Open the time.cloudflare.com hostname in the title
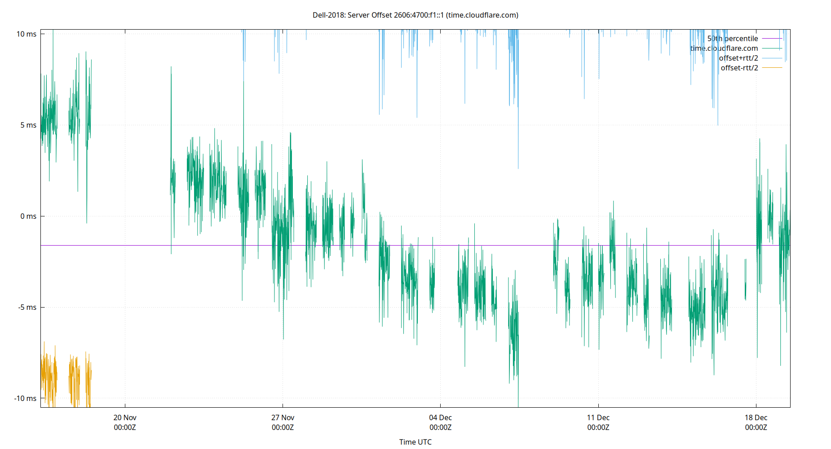Viewport: 831px width, 449px height. [x=483, y=15]
